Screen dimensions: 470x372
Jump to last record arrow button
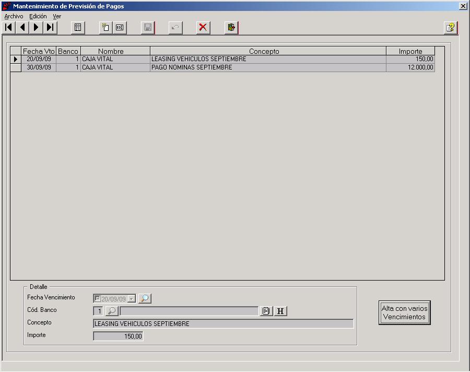50,28
